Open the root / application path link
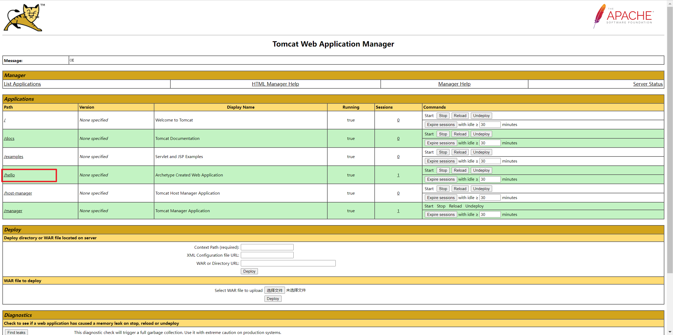The height and width of the screenshot is (335, 673). tap(5, 120)
